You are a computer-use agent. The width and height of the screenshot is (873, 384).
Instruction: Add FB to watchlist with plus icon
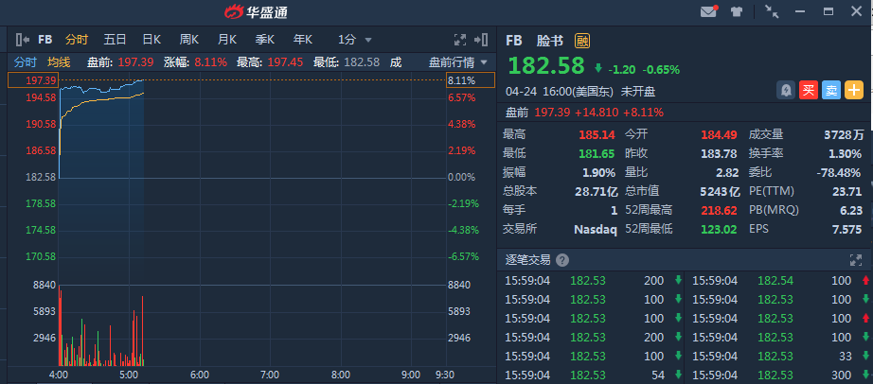[x=853, y=91]
